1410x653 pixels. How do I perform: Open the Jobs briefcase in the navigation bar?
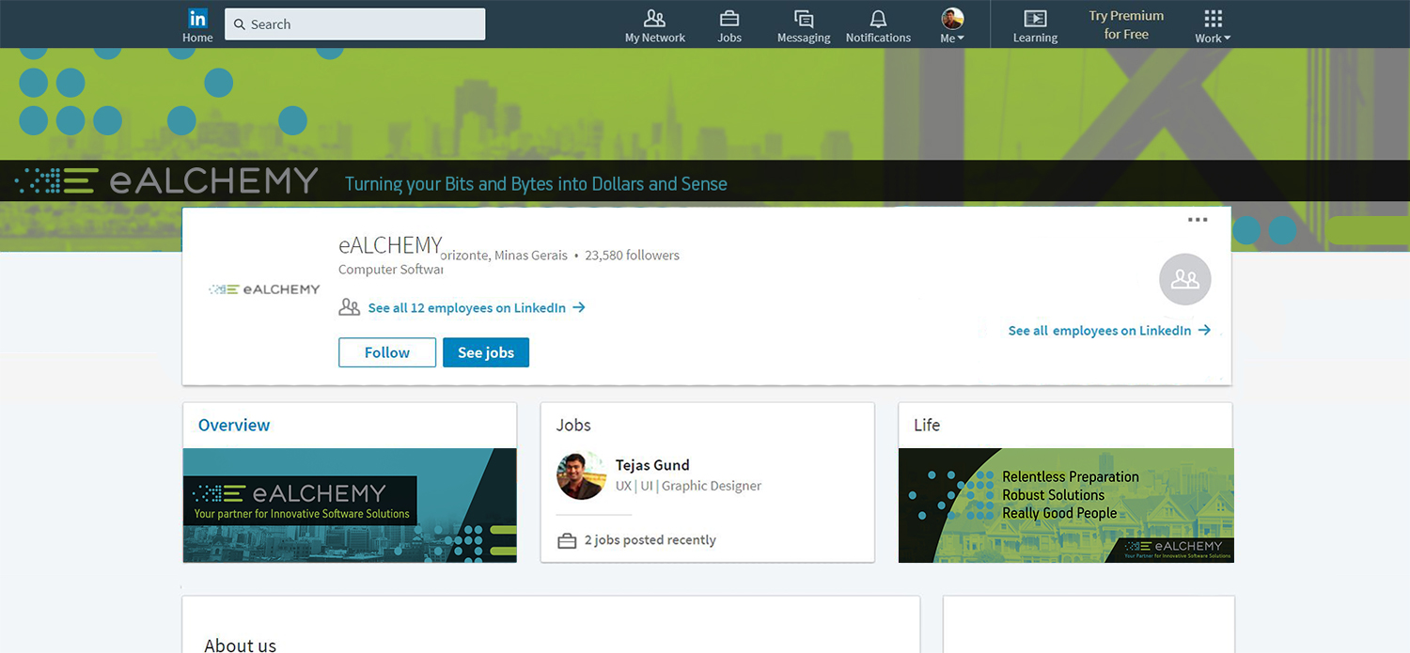pyautogui.click(x=729, y=25)
